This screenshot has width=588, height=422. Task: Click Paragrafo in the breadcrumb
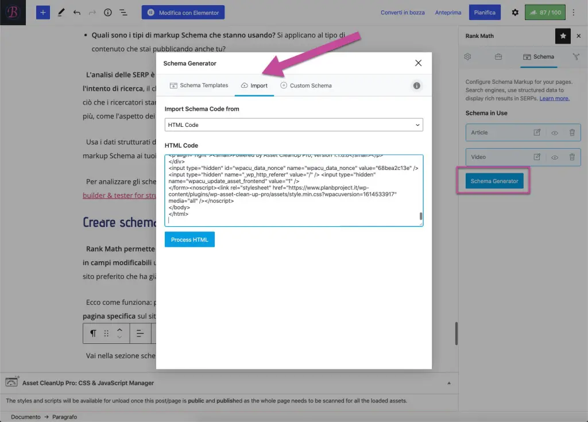(x=64, y=417)
